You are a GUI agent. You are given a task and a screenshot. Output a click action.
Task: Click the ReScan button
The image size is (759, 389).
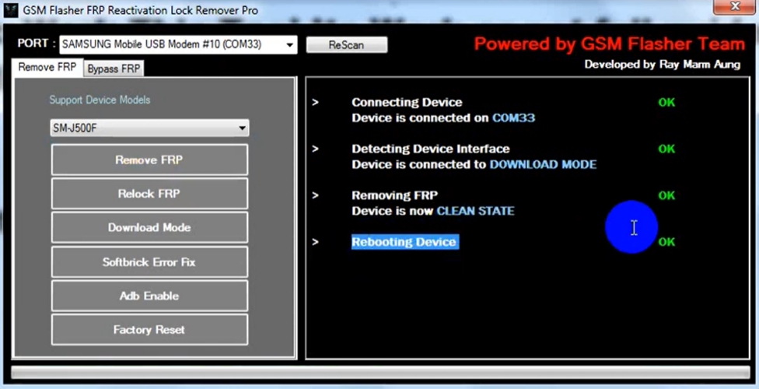347,45
